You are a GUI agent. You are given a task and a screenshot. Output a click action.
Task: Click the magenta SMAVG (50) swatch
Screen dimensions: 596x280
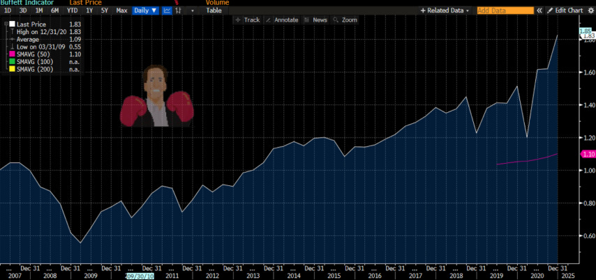pos(12,54)
